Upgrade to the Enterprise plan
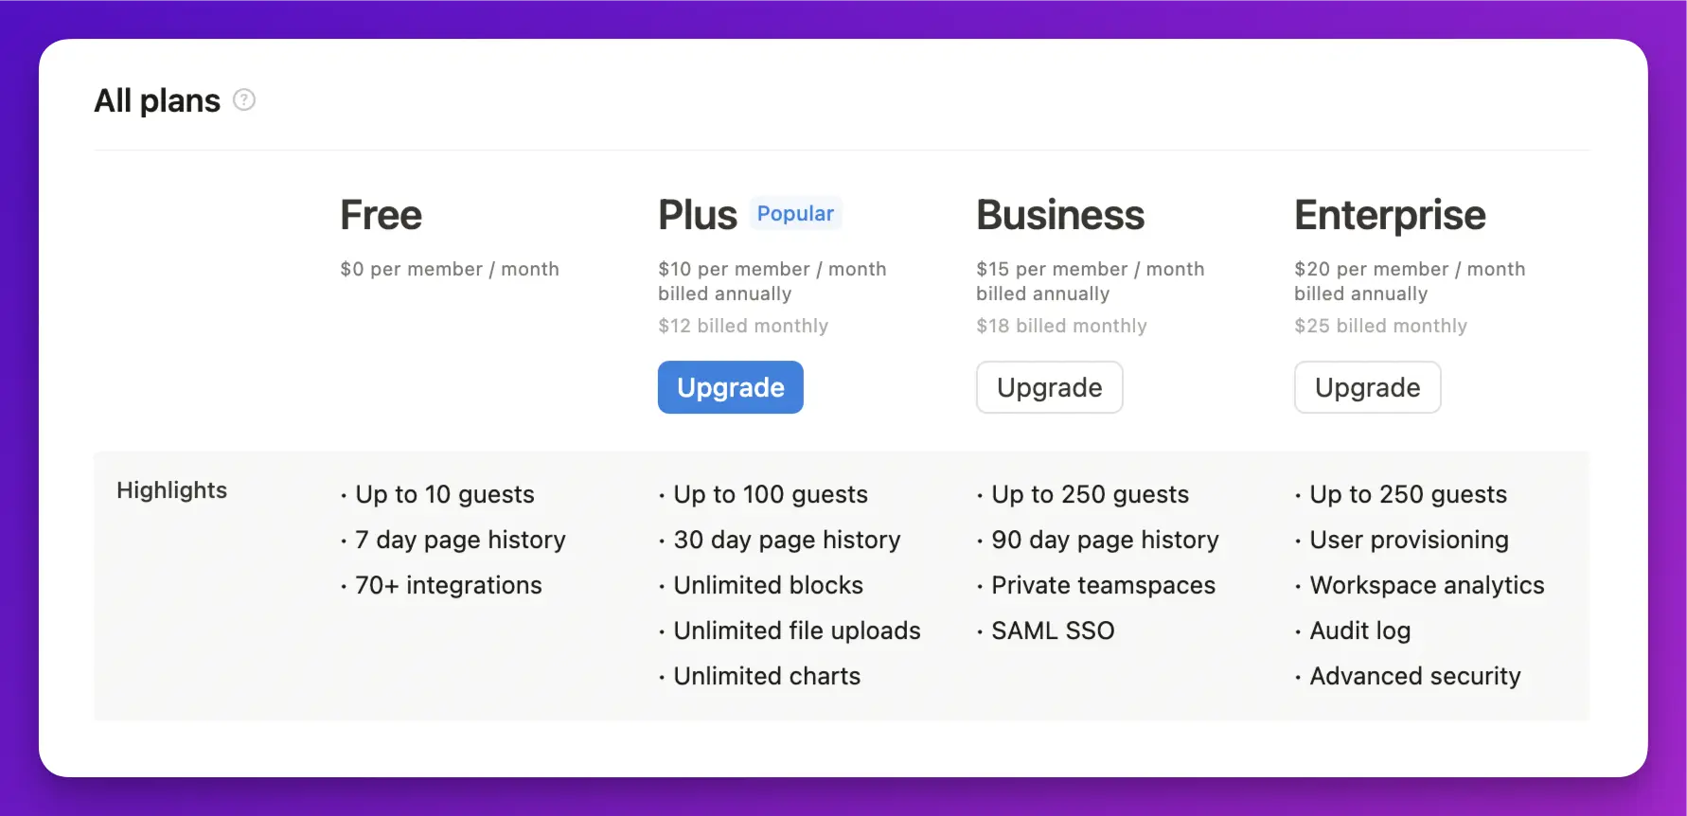This screenshot has width=1687, height=816. [x=1368, y=387]
